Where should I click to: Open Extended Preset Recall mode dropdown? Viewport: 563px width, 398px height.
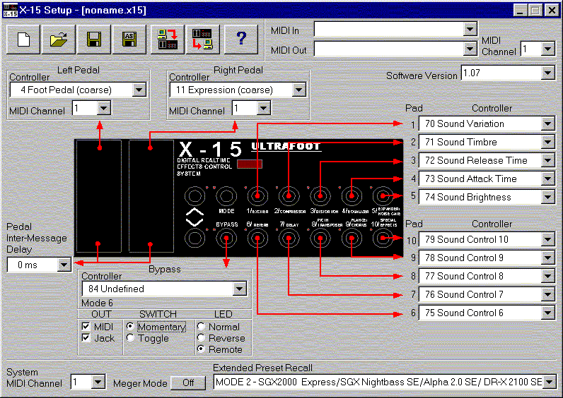(x=550, y=382)
